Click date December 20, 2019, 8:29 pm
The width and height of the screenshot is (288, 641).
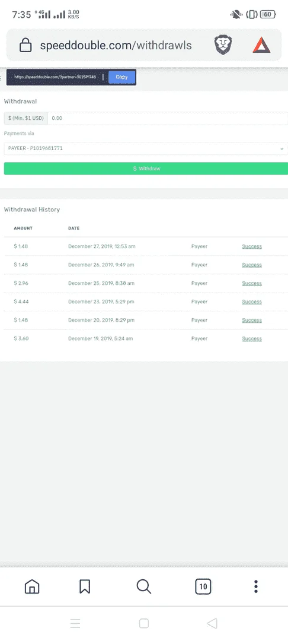(101, 320)
